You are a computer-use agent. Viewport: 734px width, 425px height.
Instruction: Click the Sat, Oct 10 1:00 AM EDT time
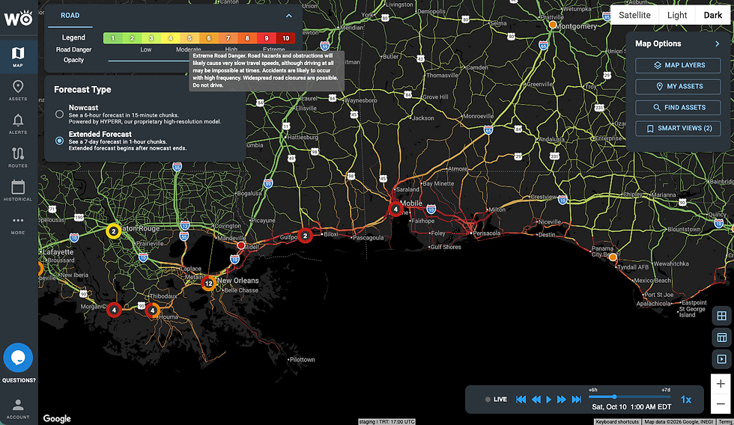point(631,407)
